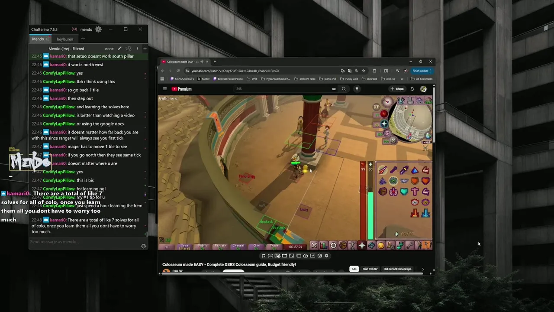Open the split three-dot menu in Chatterino
This screenshot has height=312, width=554.
(x=138, y=49)
